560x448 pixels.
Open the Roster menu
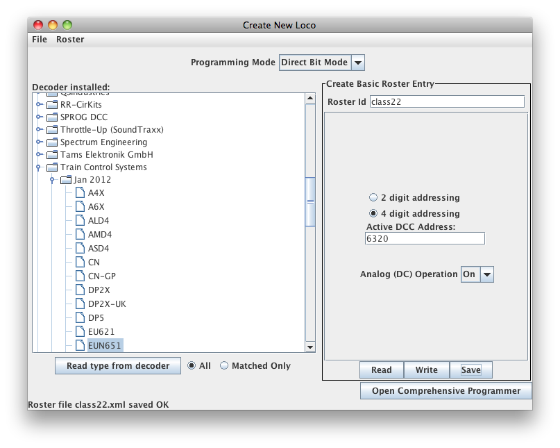70,40
